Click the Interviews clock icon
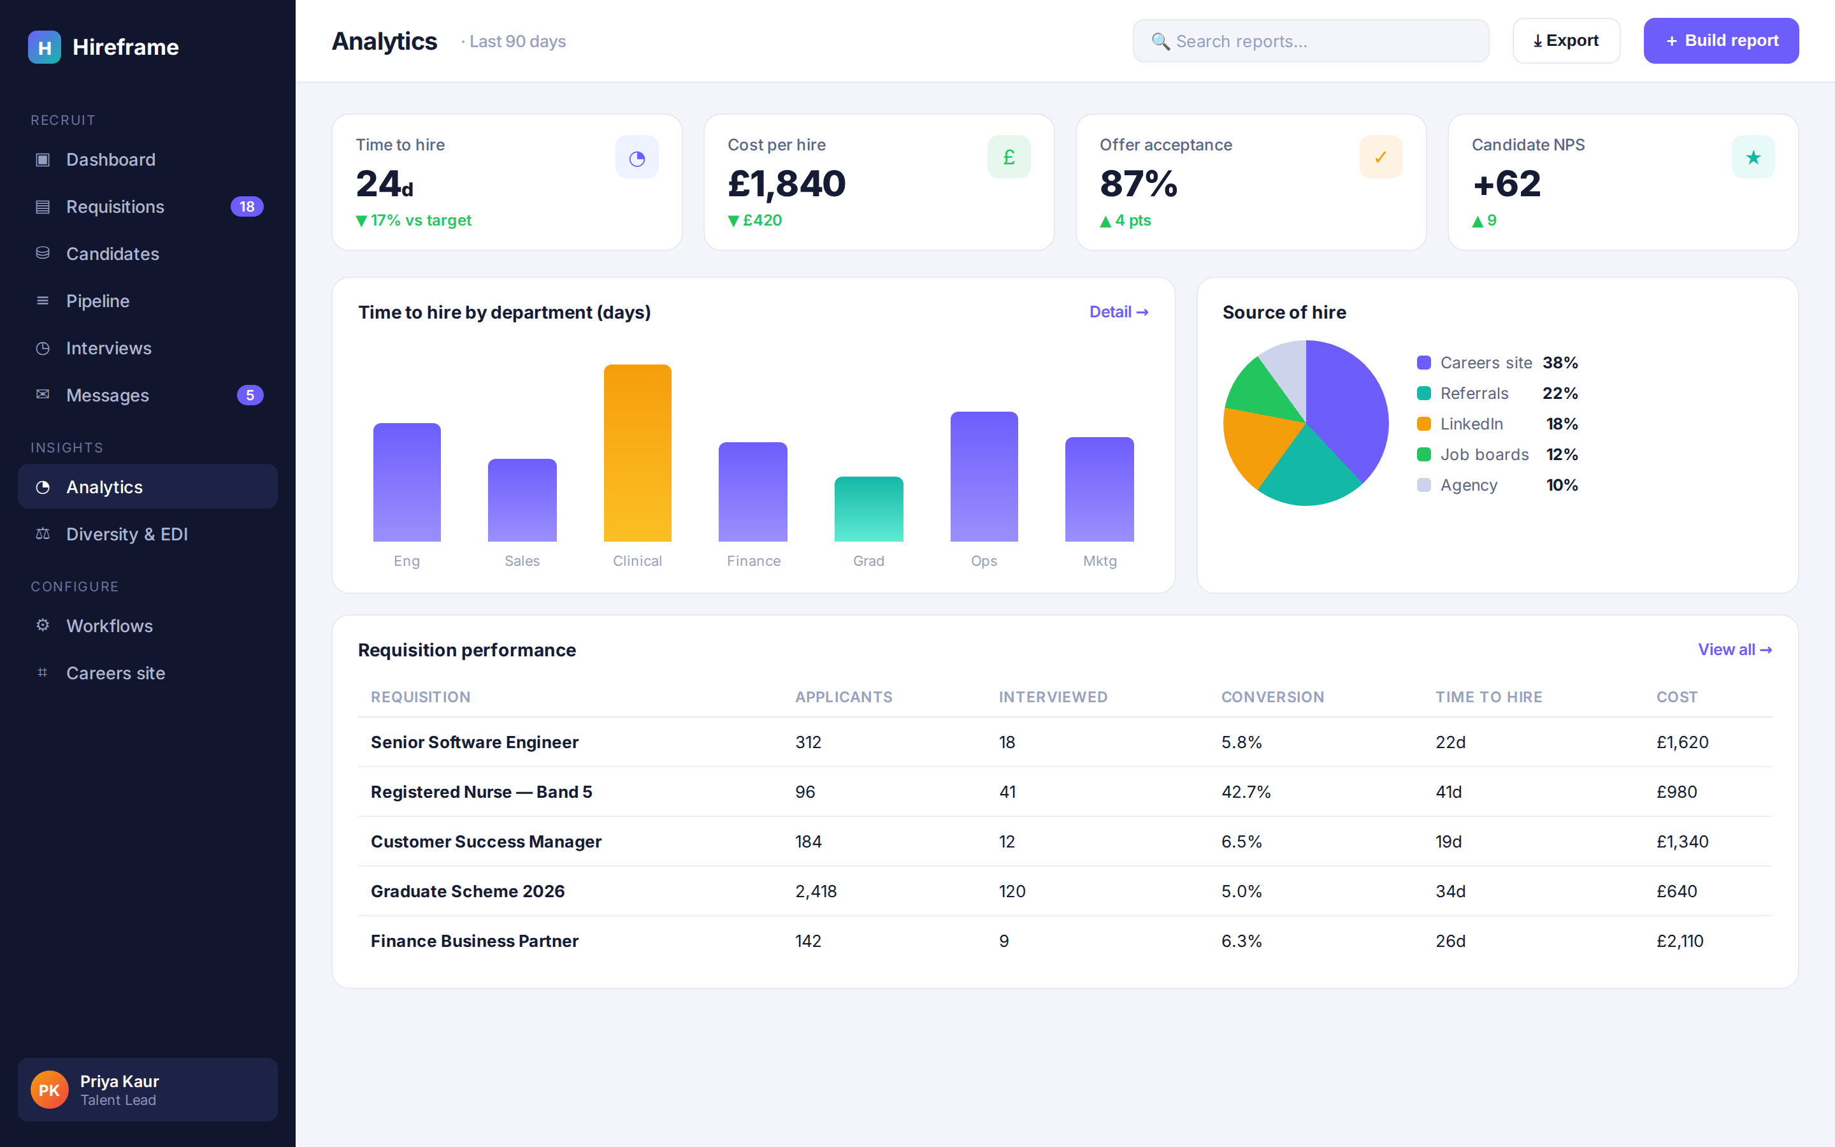 click(43, 347)
